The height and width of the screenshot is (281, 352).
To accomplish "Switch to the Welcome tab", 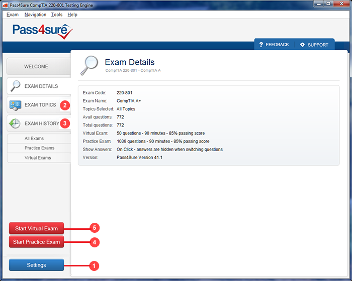I will click(x=36, y=66).
